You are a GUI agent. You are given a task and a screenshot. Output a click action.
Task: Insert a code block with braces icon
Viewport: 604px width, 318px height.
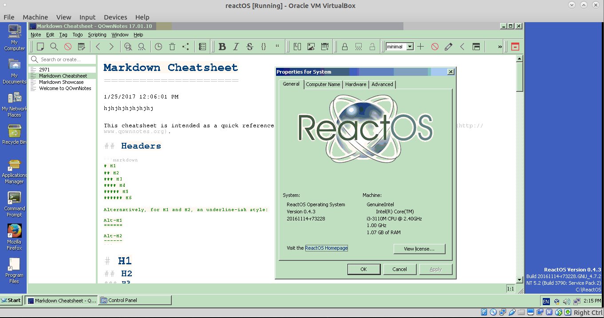[x=264, y=47]
